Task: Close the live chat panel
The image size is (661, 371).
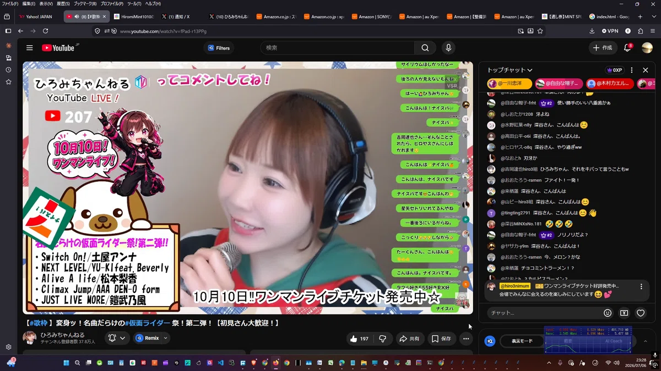Action: coord(646,70)
